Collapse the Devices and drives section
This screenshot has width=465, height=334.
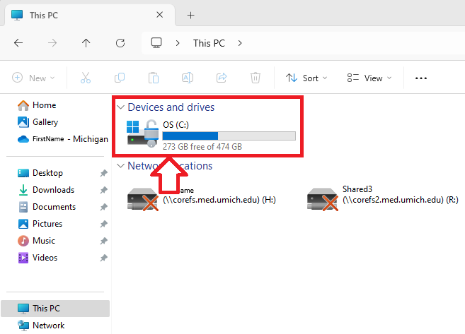click(120, 107)
